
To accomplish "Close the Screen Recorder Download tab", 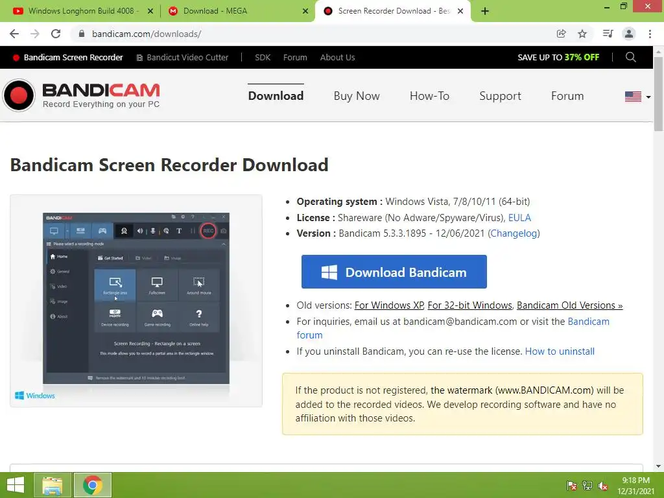I will coord(460,11).
